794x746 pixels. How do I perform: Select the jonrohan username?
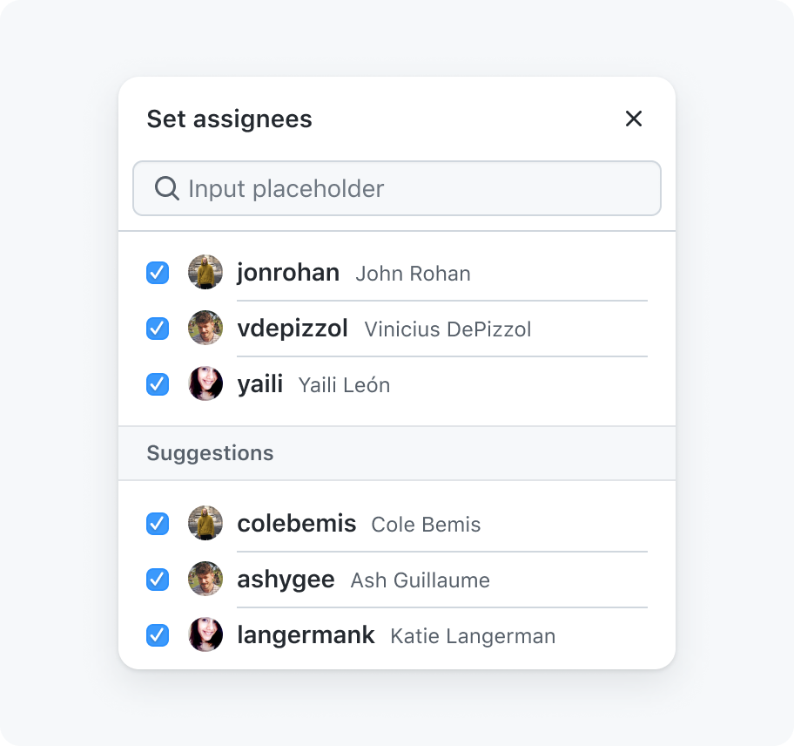point(288,273)
